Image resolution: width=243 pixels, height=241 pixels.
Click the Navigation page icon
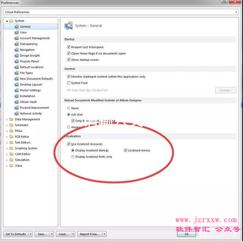click(x=17, y=50)
